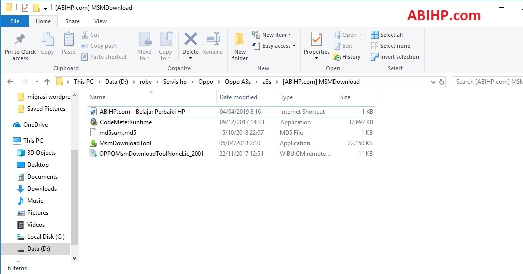Click the Rename ribbon icon
The image size is (523, 274).
(213, 39)
